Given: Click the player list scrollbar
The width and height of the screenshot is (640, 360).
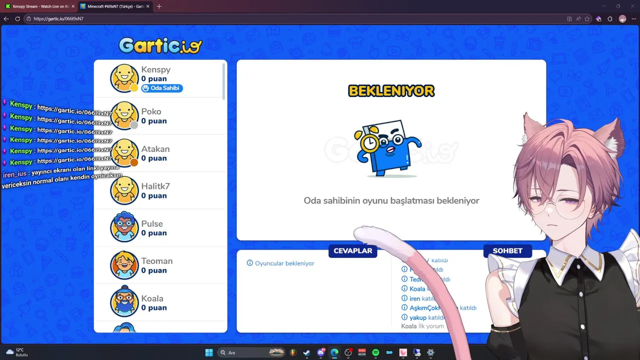Looking at the screenshot, I should coord(223,81).
